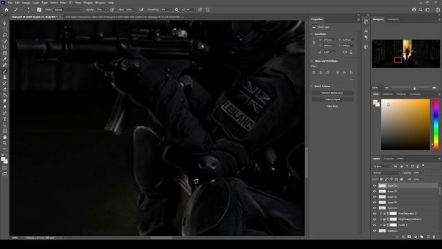Open the Filter menu
The height and width of the screenshot is (249, 442).
point(63,3)
